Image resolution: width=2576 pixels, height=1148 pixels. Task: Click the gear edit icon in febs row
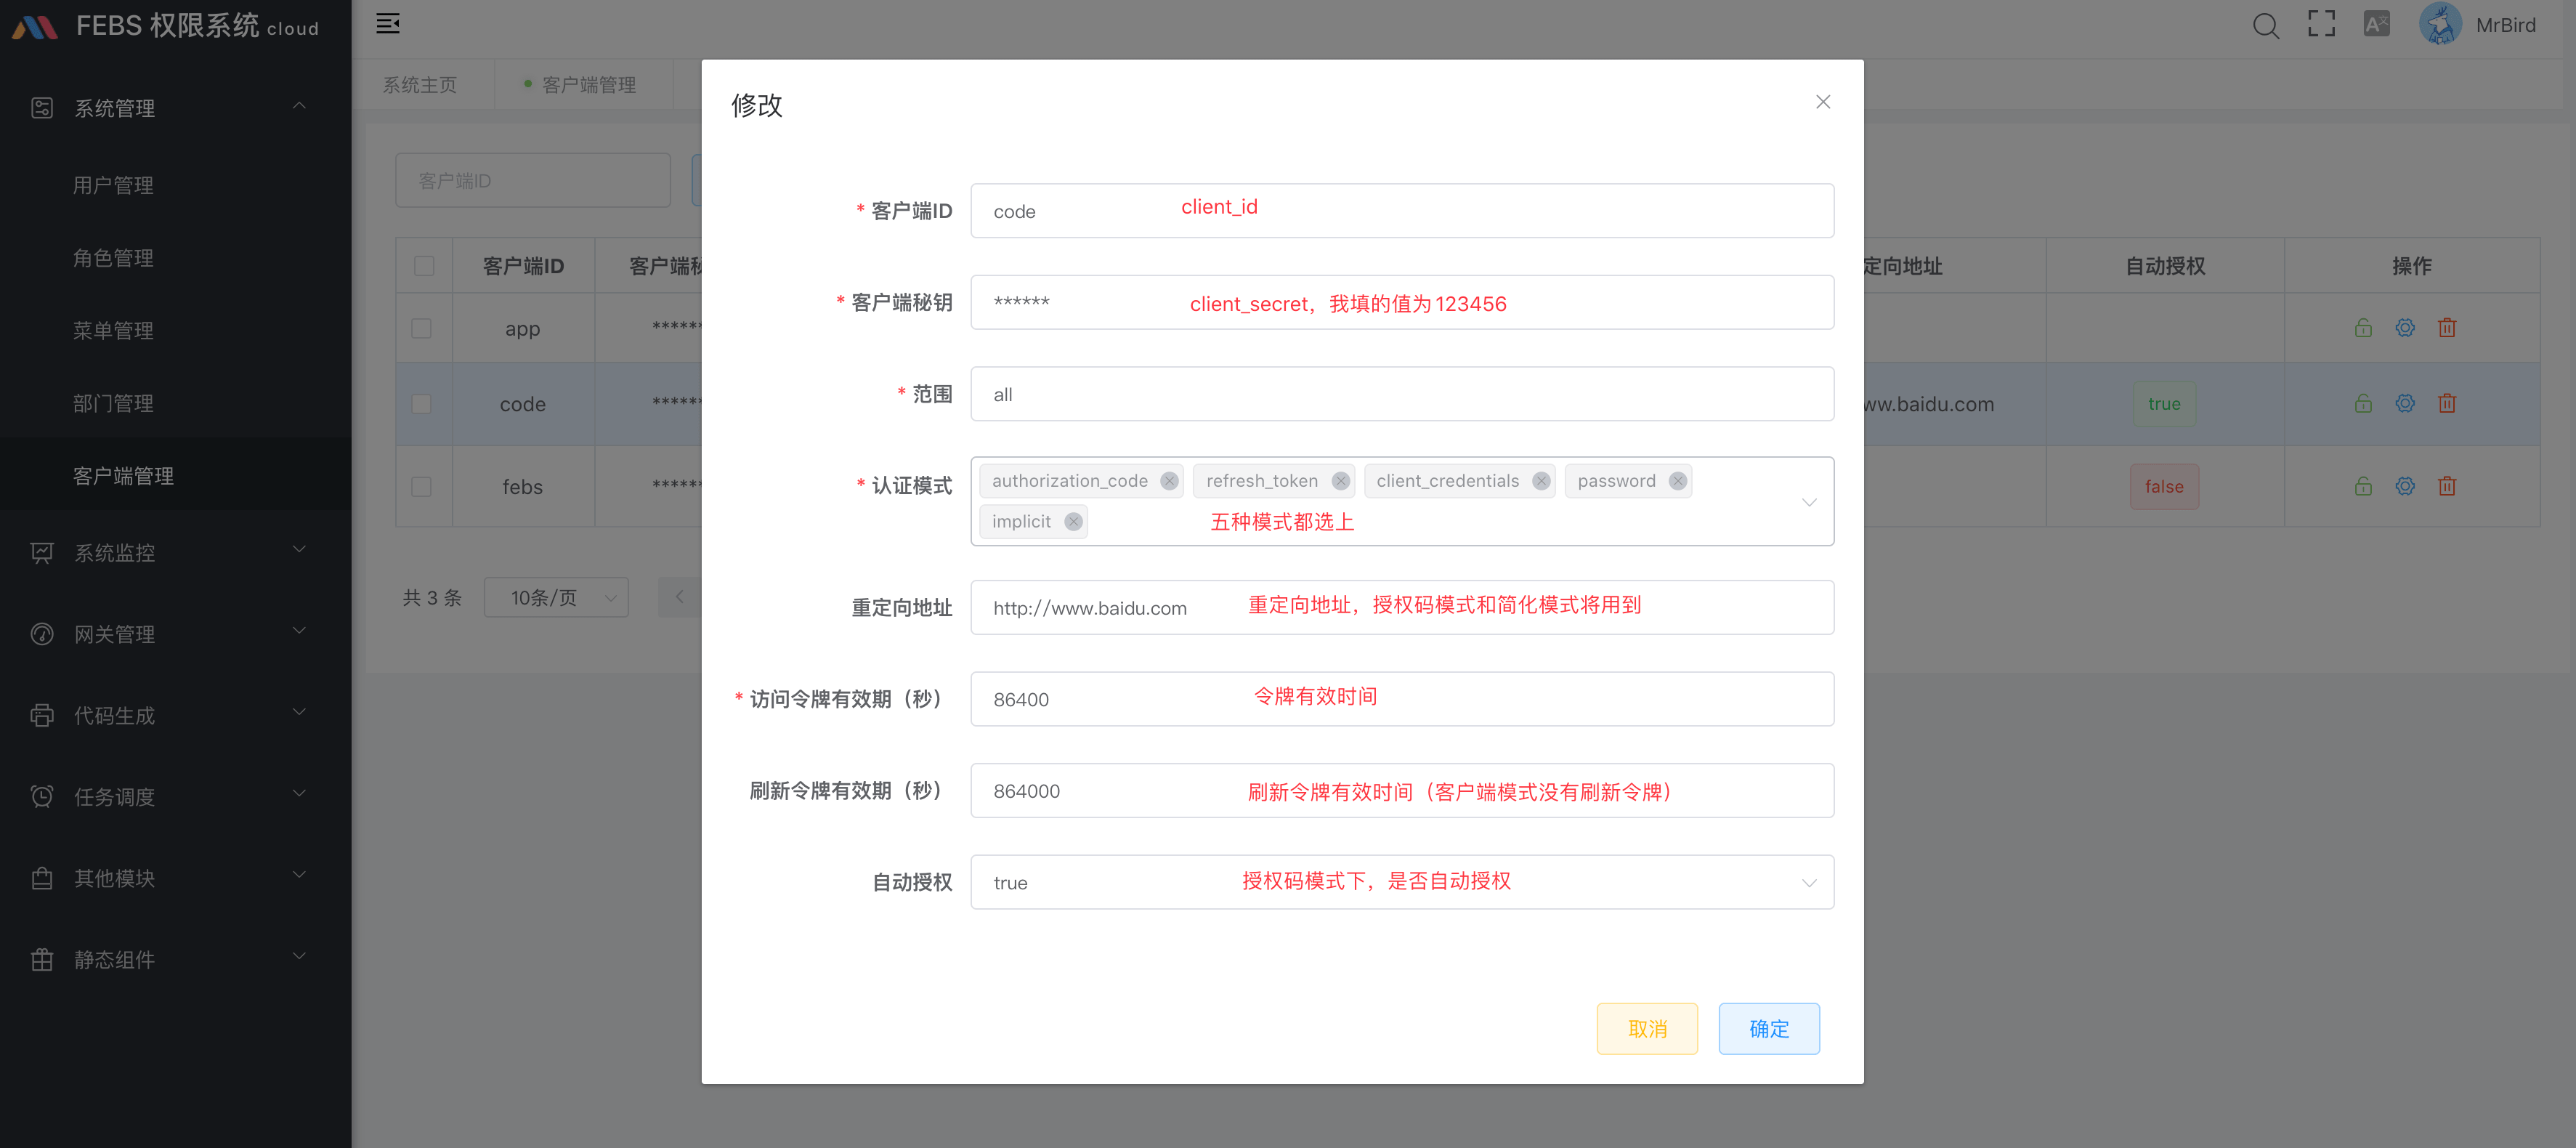coord(2404,486)
